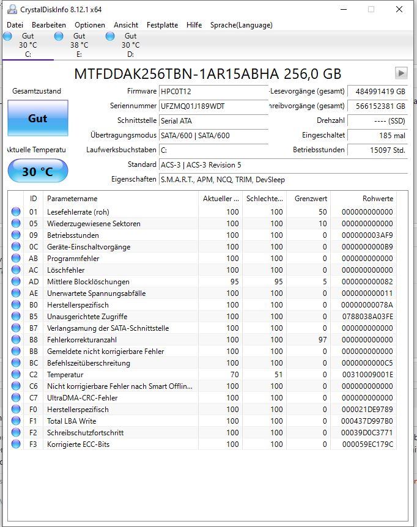Image resolution: width=417 pixels, height=527 pixels.
Task: Click status icon for C6 Smart Offline errors
Action: tap(16, 386)
